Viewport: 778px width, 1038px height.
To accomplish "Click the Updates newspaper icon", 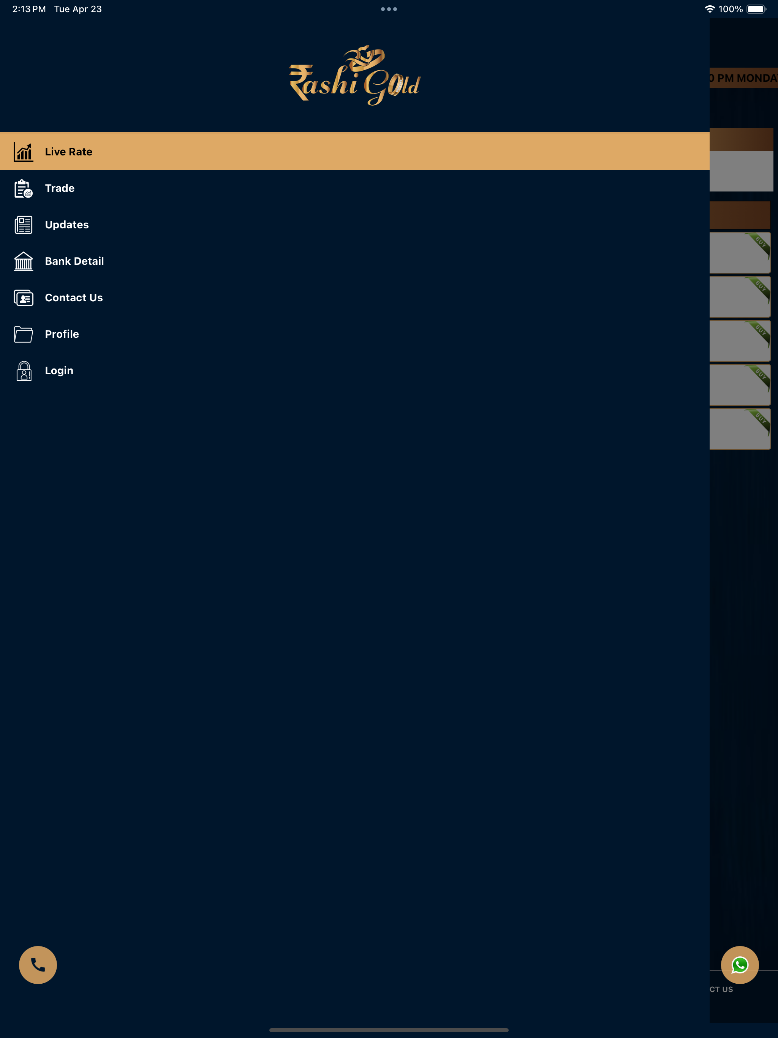I will tap(24, 225).
